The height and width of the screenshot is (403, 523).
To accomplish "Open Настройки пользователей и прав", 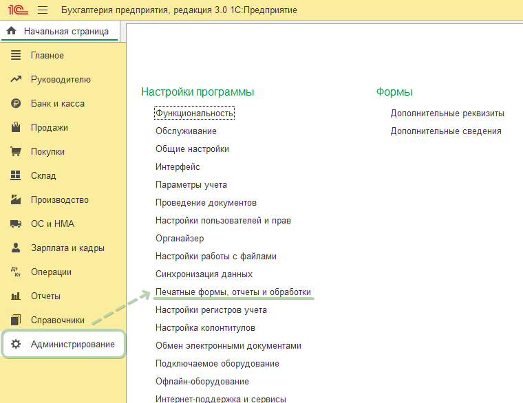I will tap(223, 221).
